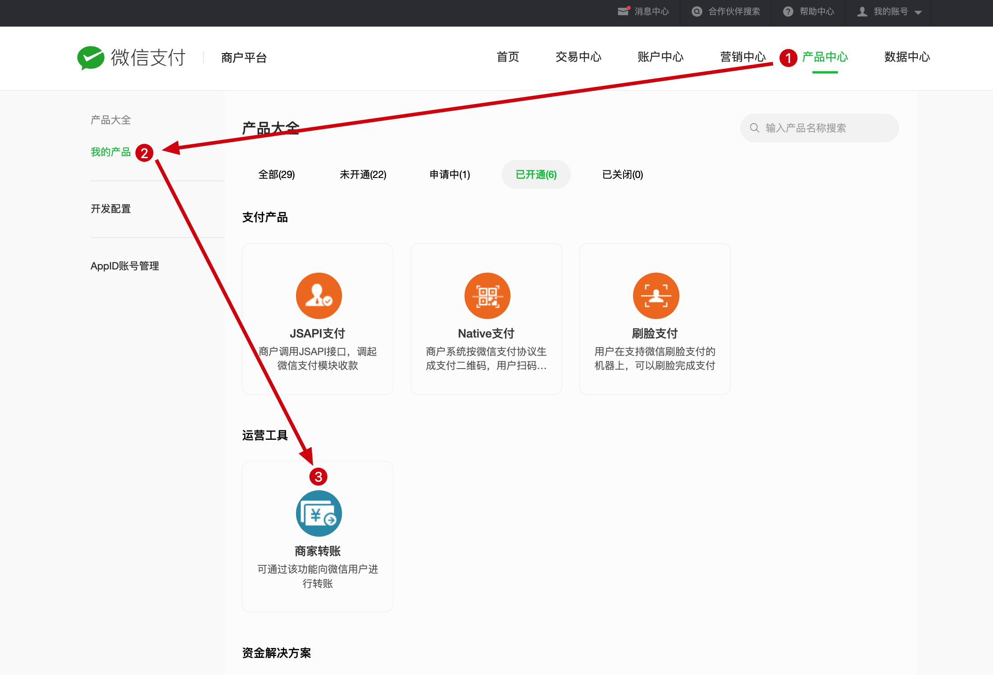Viewport: 993px width, 675px height.
Task: Switch to the 未开通(22) tab
Action: click(x=363, y=175)
